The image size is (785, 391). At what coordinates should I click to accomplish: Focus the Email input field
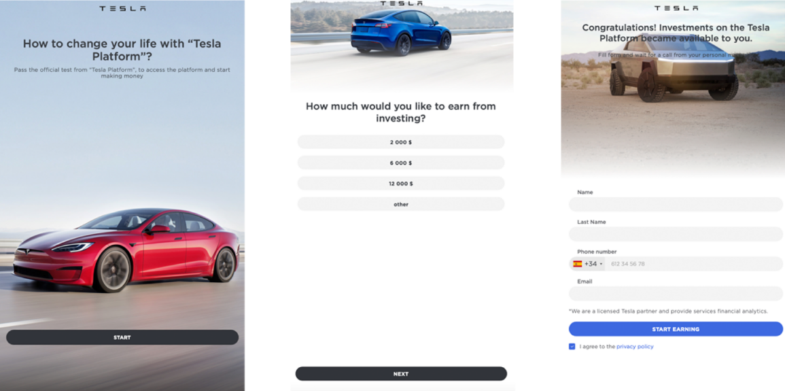pos(676,294)
